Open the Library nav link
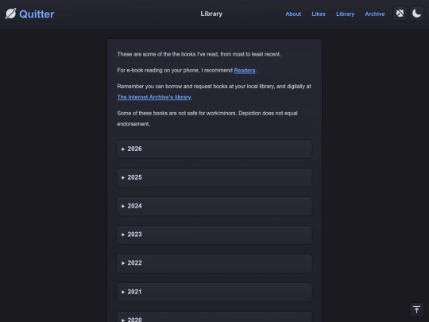Screen dimensions: 429x322 pos(345,14)
